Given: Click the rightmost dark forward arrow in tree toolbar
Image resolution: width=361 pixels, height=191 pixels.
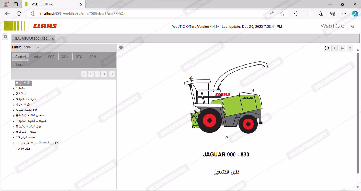Looking at the screenshot, I should pyautogui.click(x=104, y=74).
